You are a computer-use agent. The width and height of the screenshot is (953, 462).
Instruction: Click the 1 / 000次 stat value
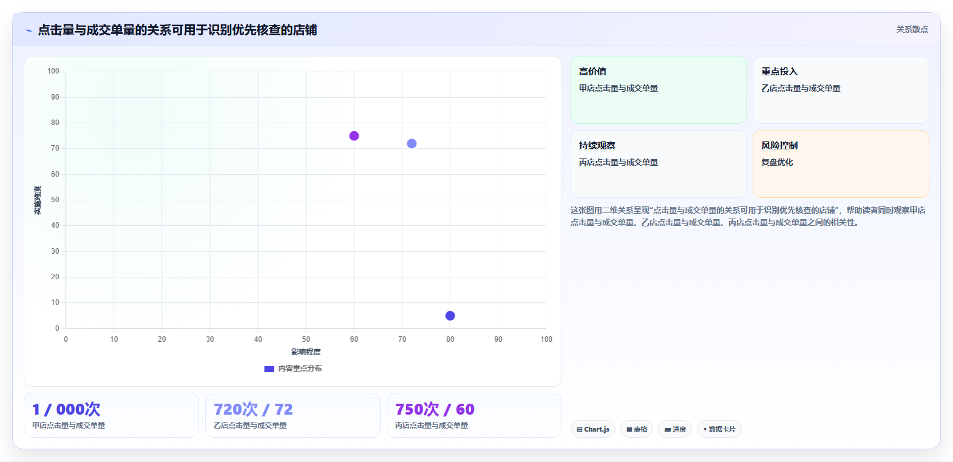(66, 409)
